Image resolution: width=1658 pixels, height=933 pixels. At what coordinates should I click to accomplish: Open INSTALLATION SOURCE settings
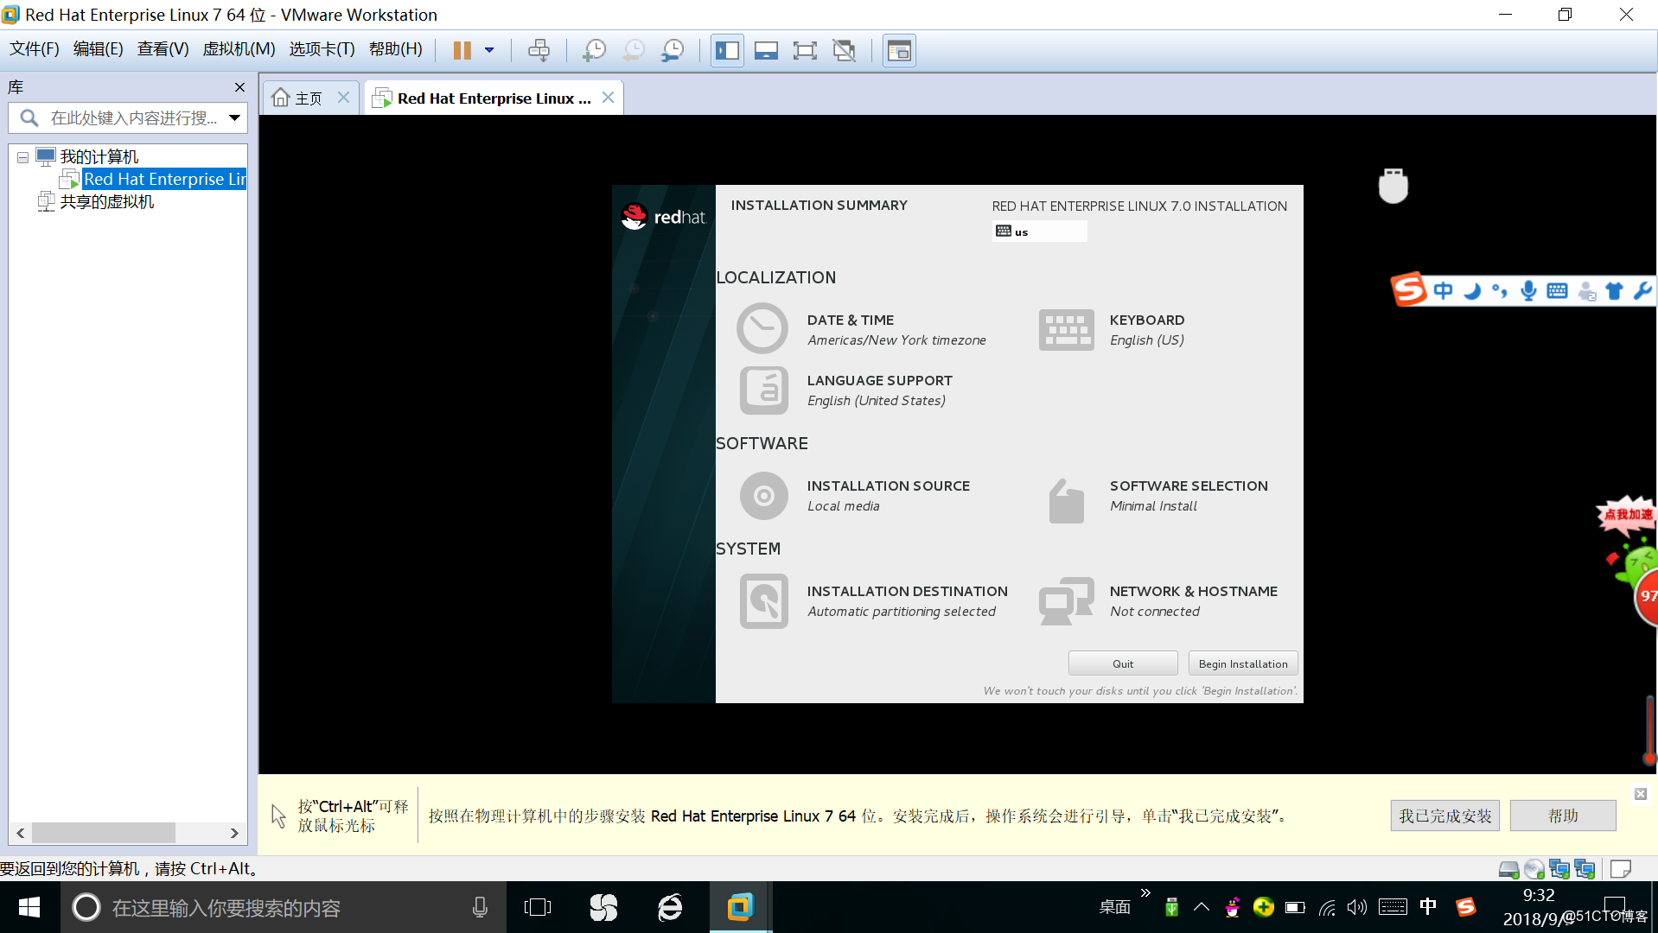click(x=856, y=495)
